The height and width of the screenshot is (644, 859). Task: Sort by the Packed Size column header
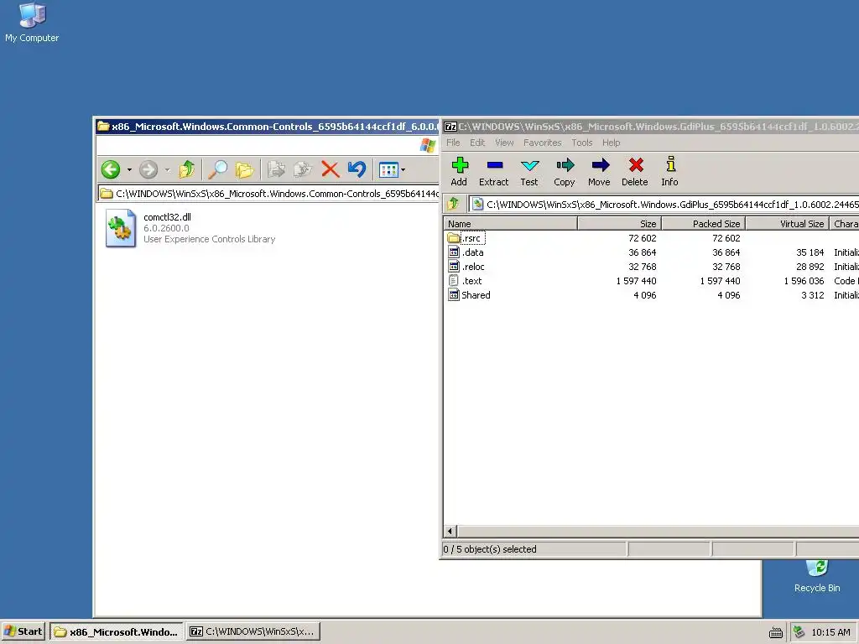[704, 223]
